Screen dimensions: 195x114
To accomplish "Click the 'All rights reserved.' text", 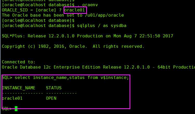I will click(118, 46).
